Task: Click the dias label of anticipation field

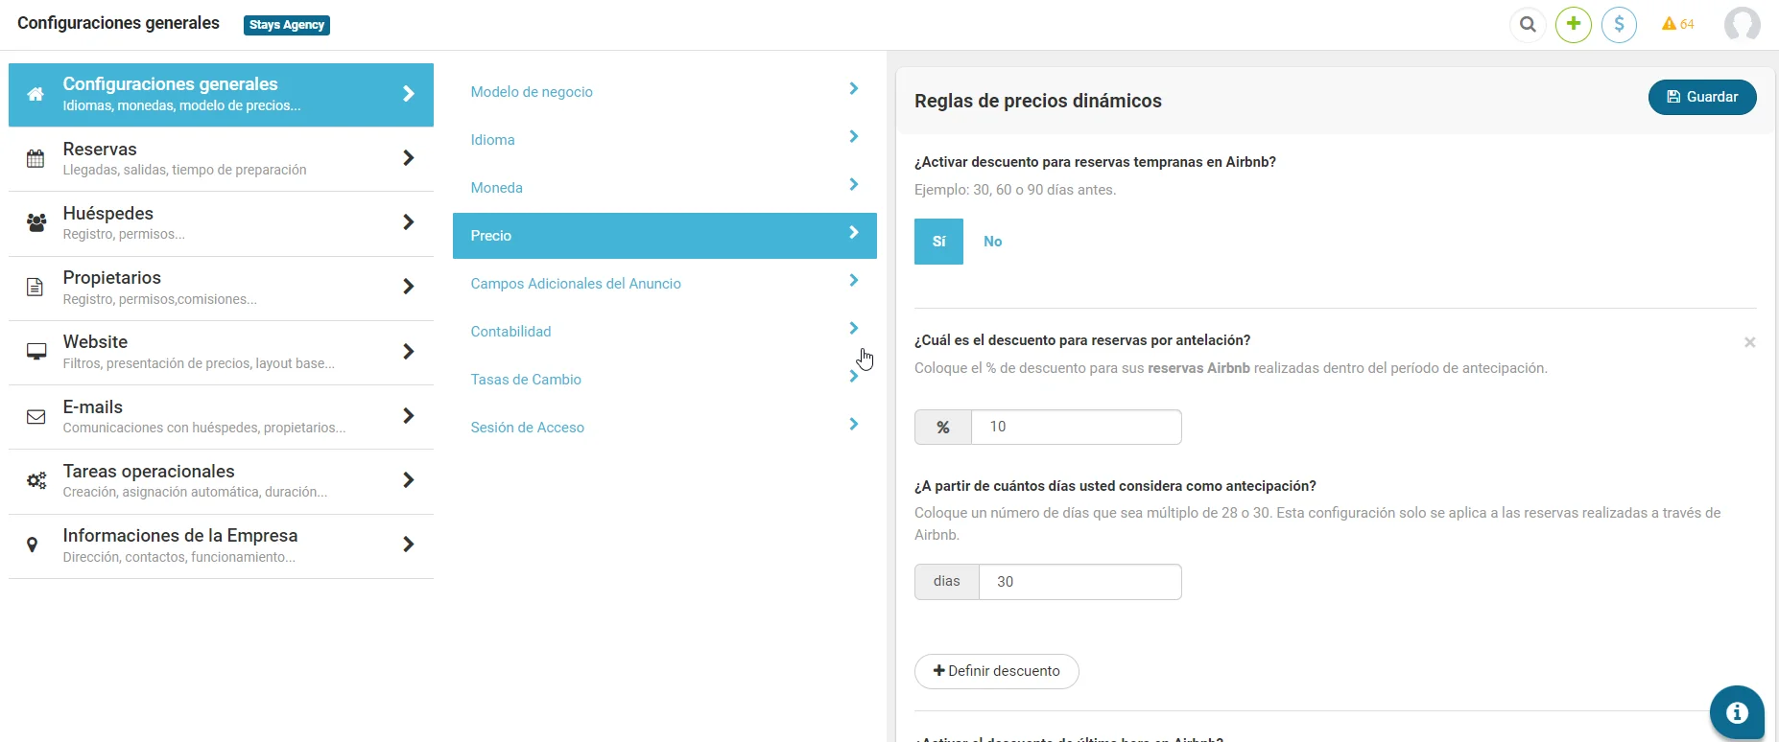Action: click(x=947, y=582)
